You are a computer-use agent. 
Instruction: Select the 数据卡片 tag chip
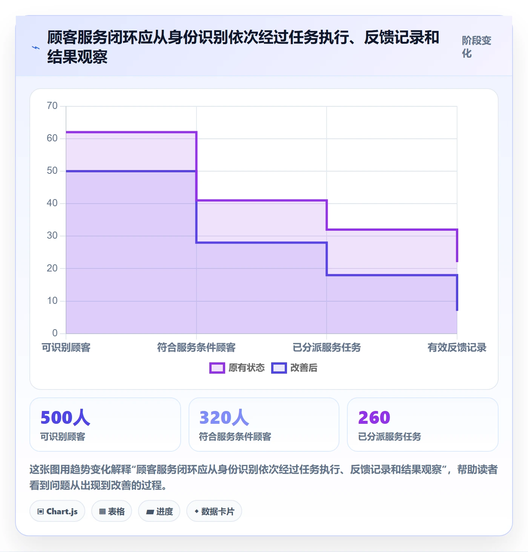214,511
